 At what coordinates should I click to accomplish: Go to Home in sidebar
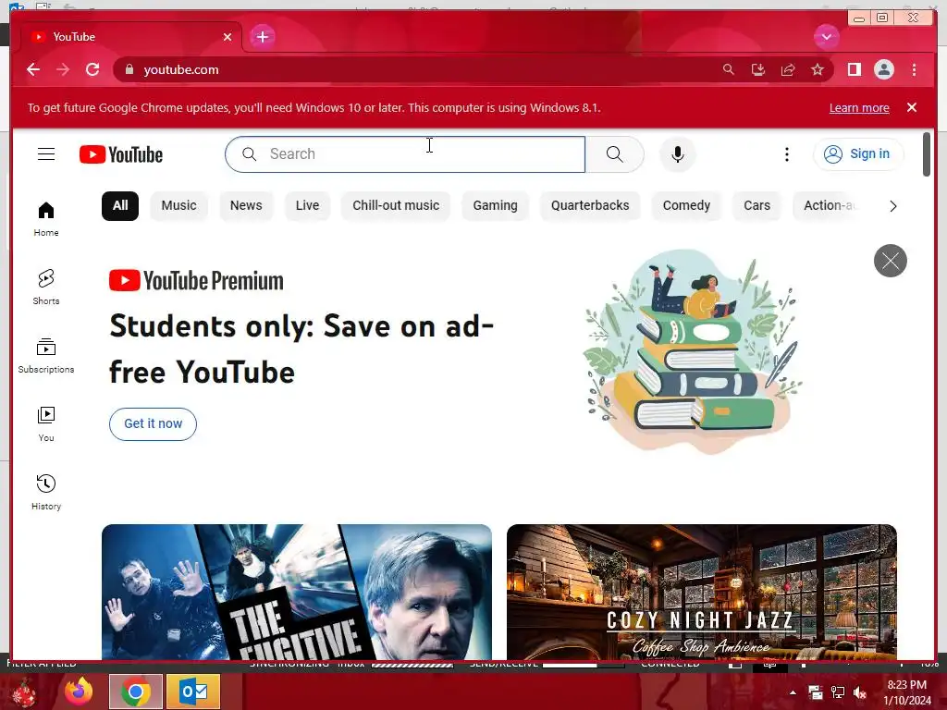pyautogui.click(x=46, y=219)
